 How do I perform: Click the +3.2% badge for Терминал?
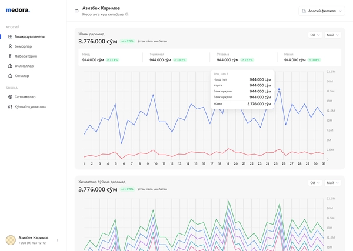pos(180,60)
